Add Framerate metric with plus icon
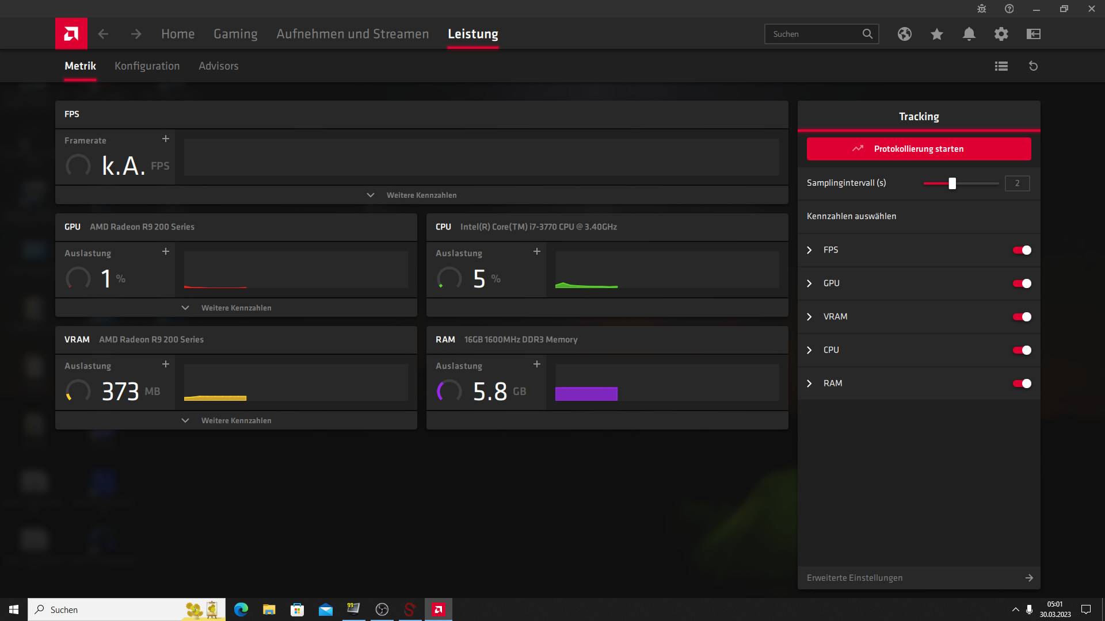 [x=166, y=139]
